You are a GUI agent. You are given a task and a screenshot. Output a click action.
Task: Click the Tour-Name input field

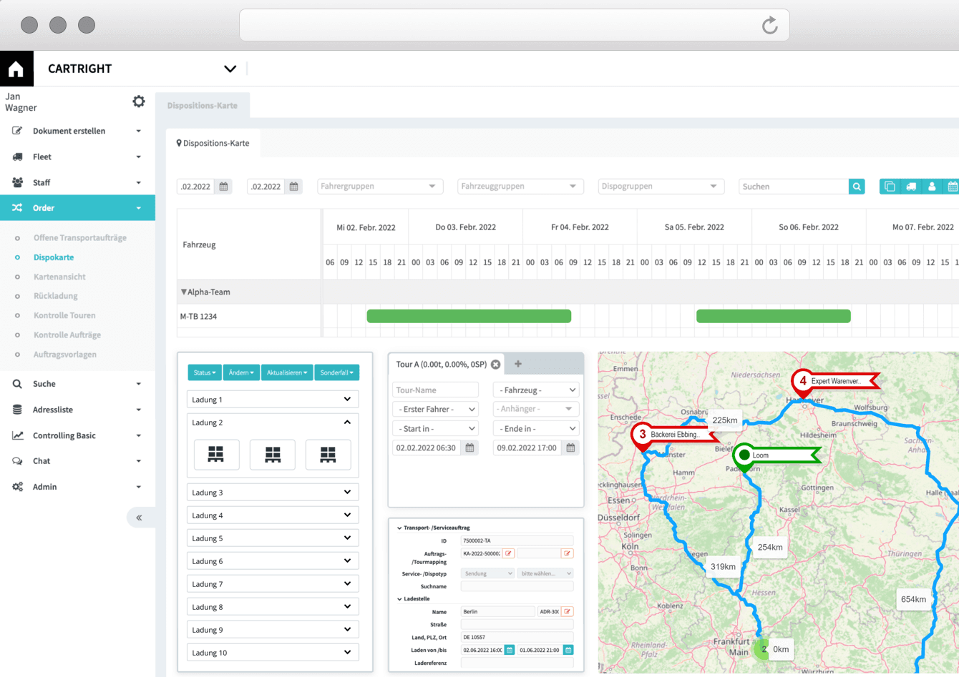tap(435, 390)
